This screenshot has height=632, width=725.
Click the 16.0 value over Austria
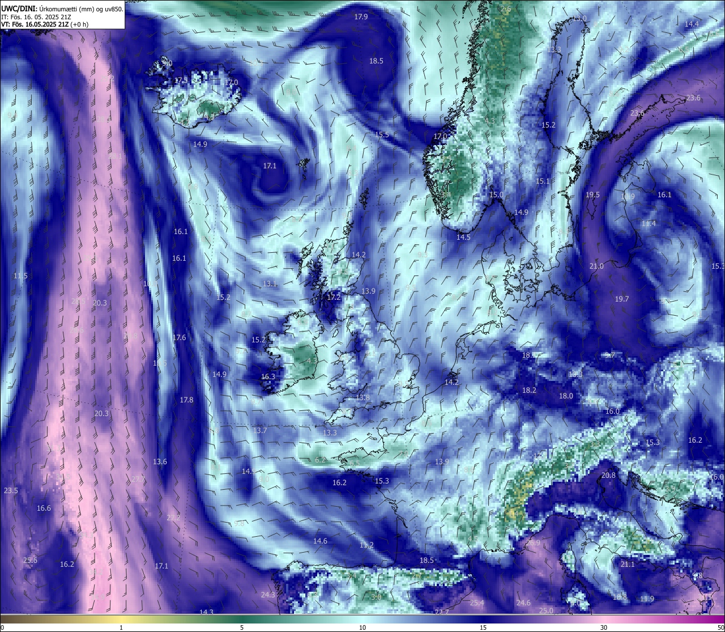pyautogui.click(x=613, y=412)
